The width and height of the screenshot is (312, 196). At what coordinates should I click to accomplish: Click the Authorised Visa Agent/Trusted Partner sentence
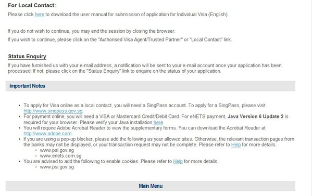120,40
